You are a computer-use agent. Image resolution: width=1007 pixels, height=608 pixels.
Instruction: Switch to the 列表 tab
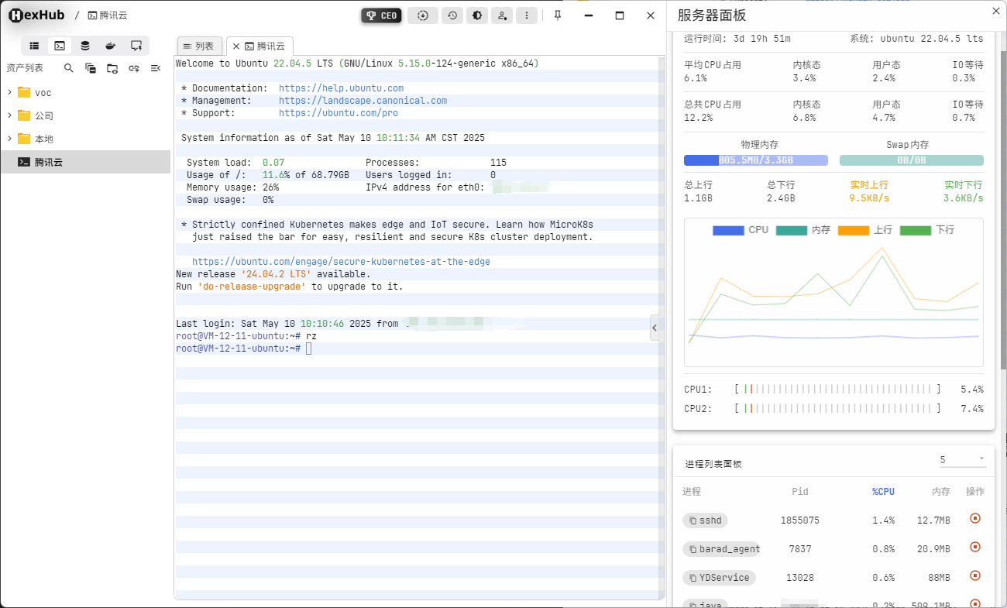(200, 46)
